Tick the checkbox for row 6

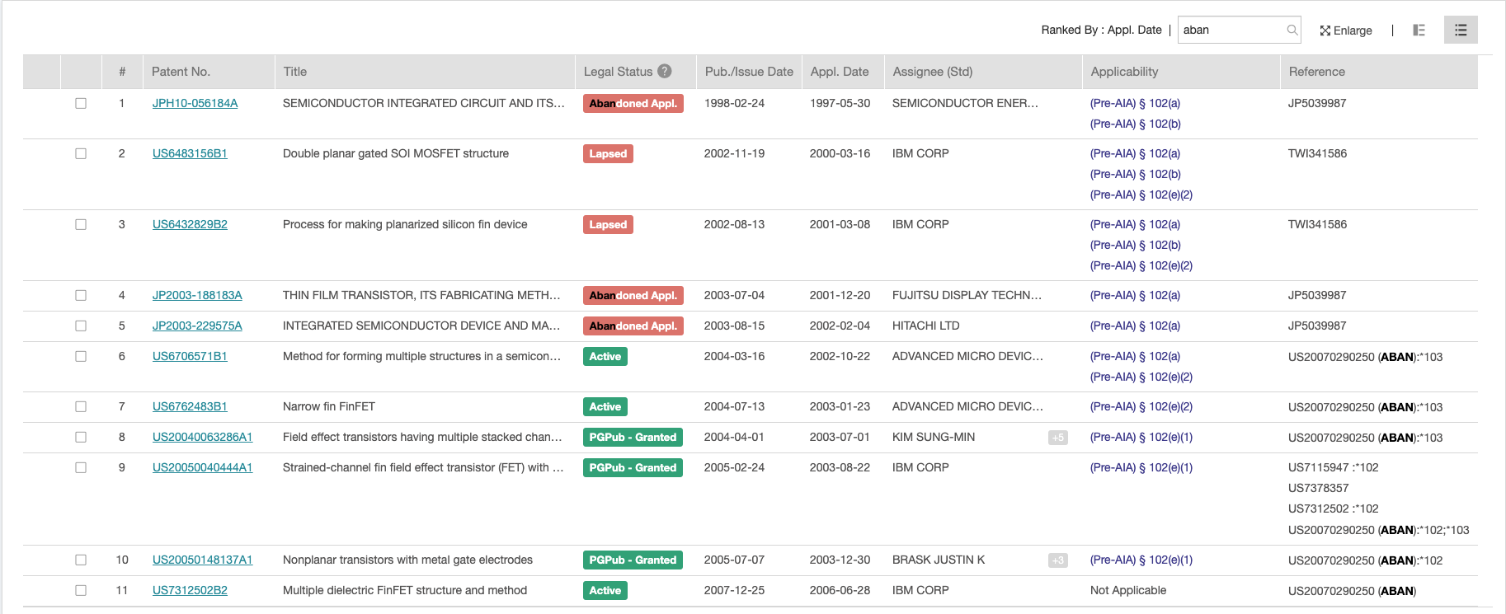[x=81, y=357]
